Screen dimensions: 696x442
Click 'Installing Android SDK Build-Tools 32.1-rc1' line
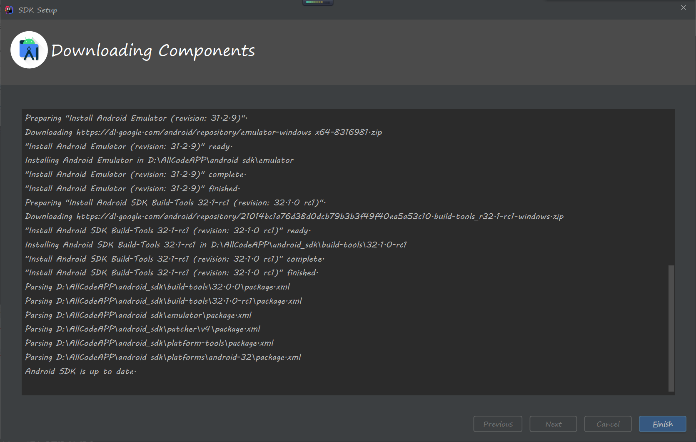[x=216, y=245]
